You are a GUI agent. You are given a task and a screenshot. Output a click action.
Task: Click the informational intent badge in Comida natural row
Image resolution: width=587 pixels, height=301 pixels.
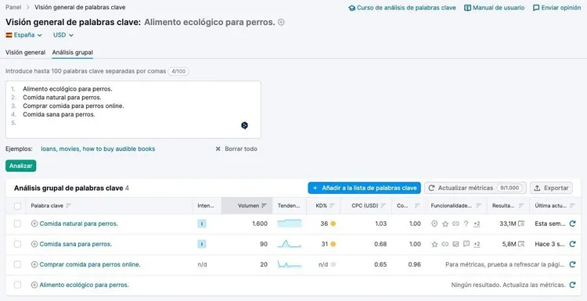pos(202,224)
